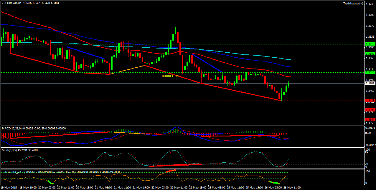Select the red 1.3398 price level tag
This screenshot has width=376, height=190.
point(370,110)
